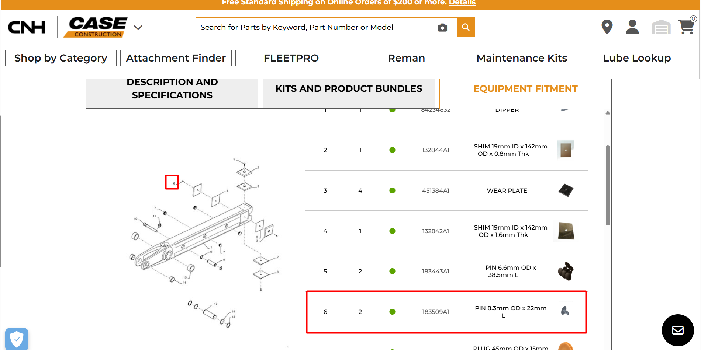Select the Equipment Fitment tab
701x350 pixels.
coord(525,89)
